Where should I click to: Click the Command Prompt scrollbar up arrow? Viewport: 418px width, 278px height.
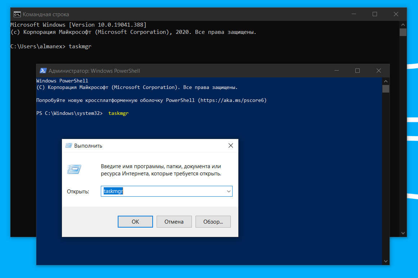click(403, 24)
